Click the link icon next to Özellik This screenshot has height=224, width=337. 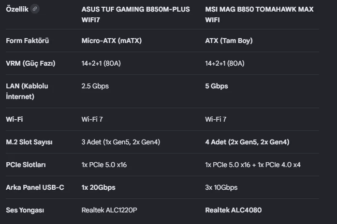[x=35, y=9]
